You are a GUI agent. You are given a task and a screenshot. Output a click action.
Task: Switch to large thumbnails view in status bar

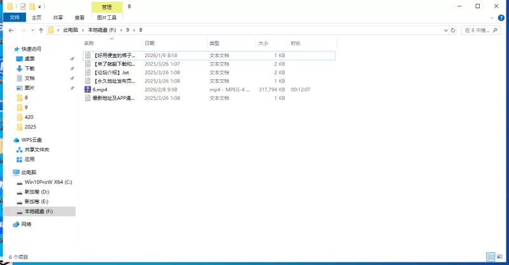(499, 257)
